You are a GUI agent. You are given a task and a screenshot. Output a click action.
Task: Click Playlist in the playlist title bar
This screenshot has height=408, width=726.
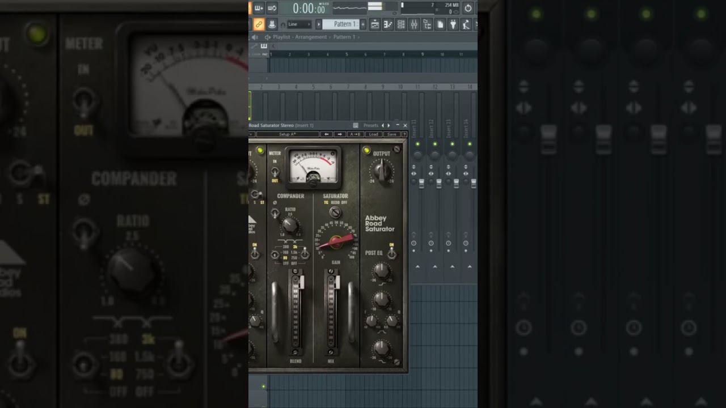pyautogui.click(x=282, y=37)
